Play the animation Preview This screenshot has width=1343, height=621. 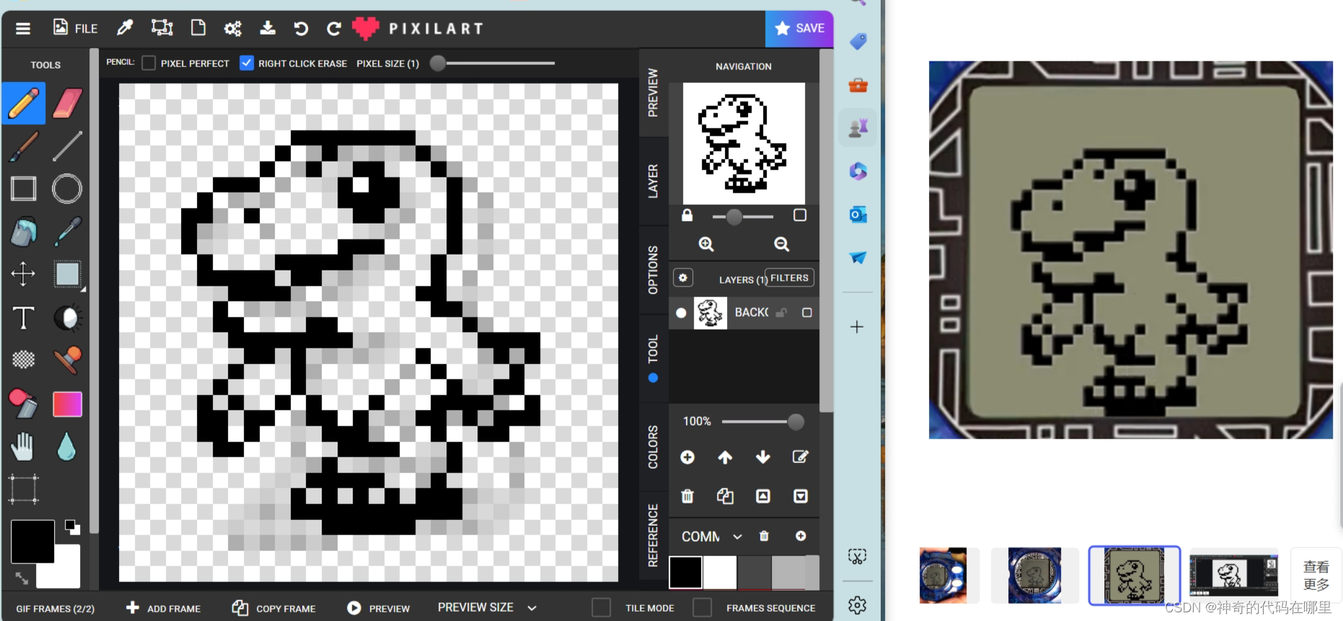[x=378, y=608]
